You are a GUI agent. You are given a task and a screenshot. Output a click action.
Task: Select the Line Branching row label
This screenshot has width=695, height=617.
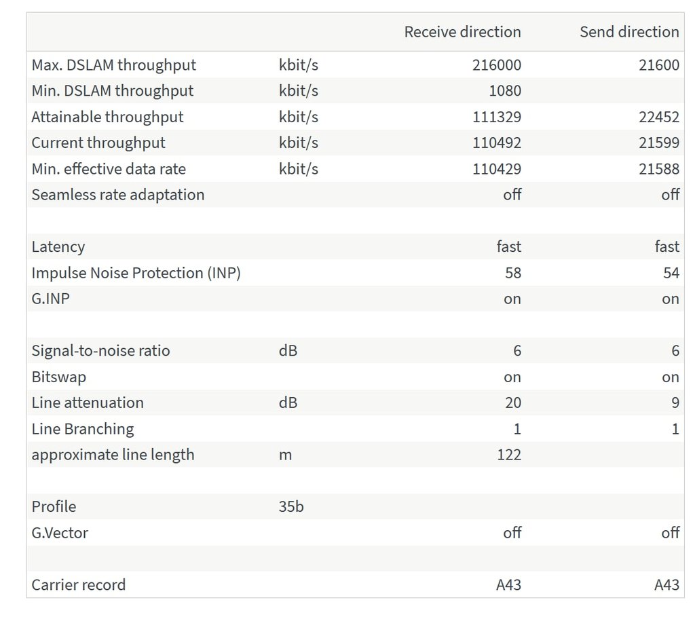coord(82,429)
